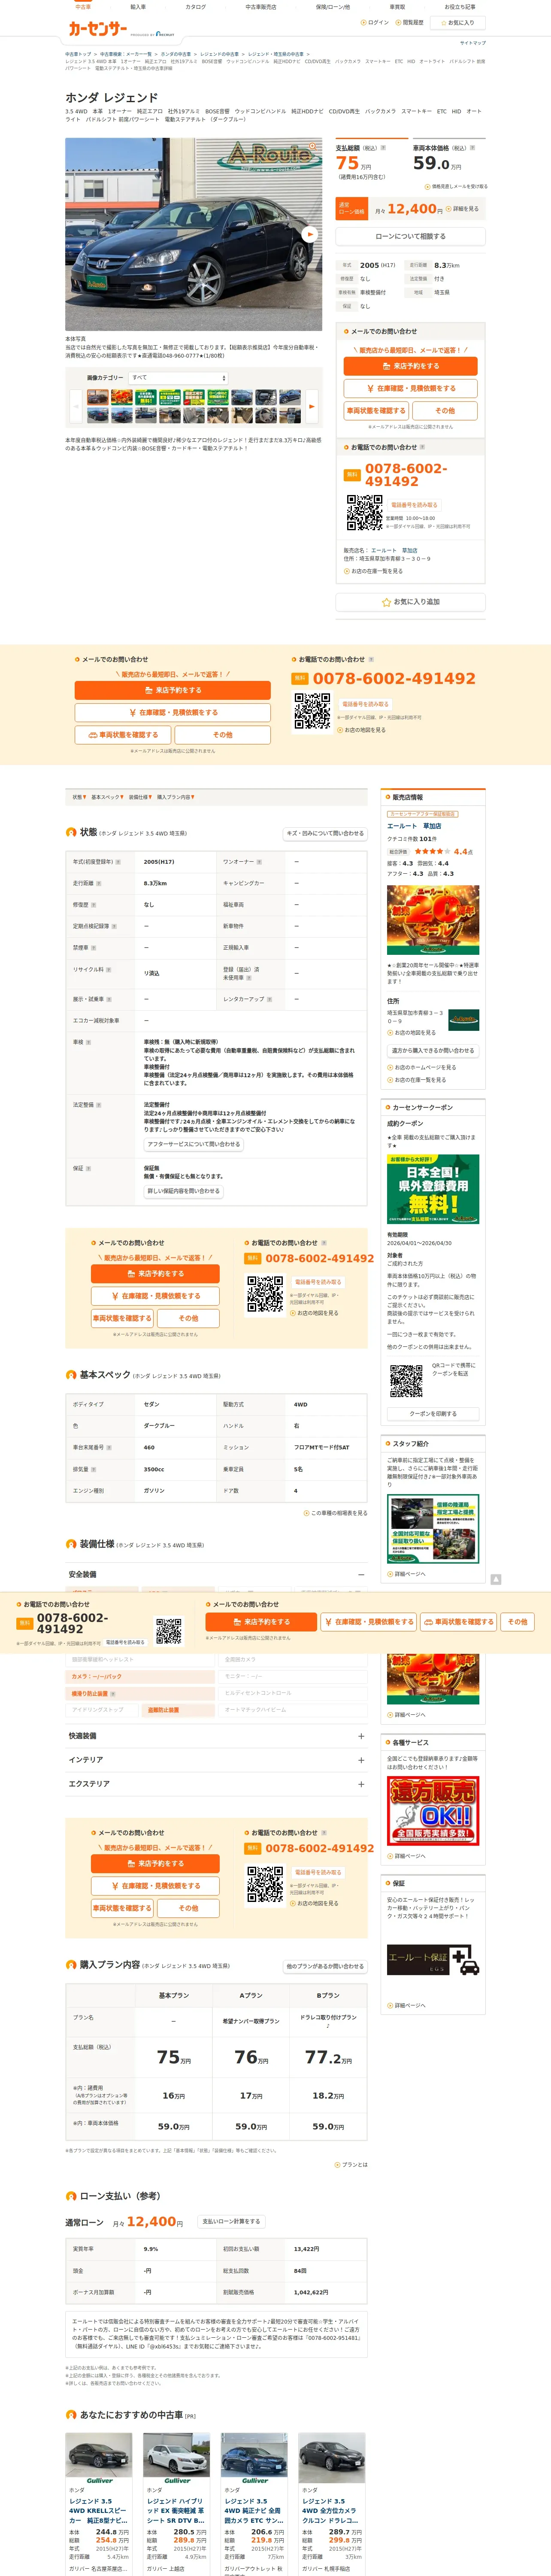Open the 中古車販売店 tab
551x2576 pixels.
pos(261,7)
